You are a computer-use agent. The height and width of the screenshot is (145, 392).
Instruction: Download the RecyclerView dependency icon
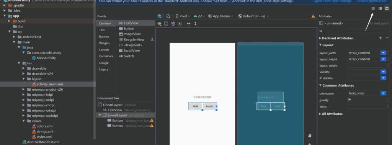(152, 39)
